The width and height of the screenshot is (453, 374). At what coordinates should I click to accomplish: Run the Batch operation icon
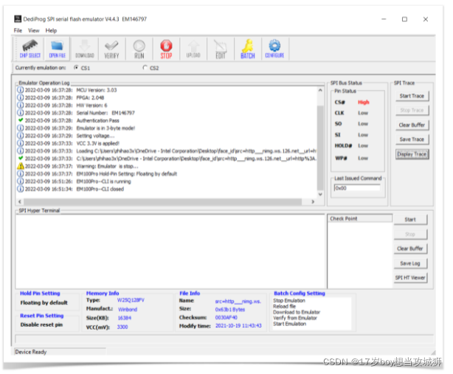(248, 49)
